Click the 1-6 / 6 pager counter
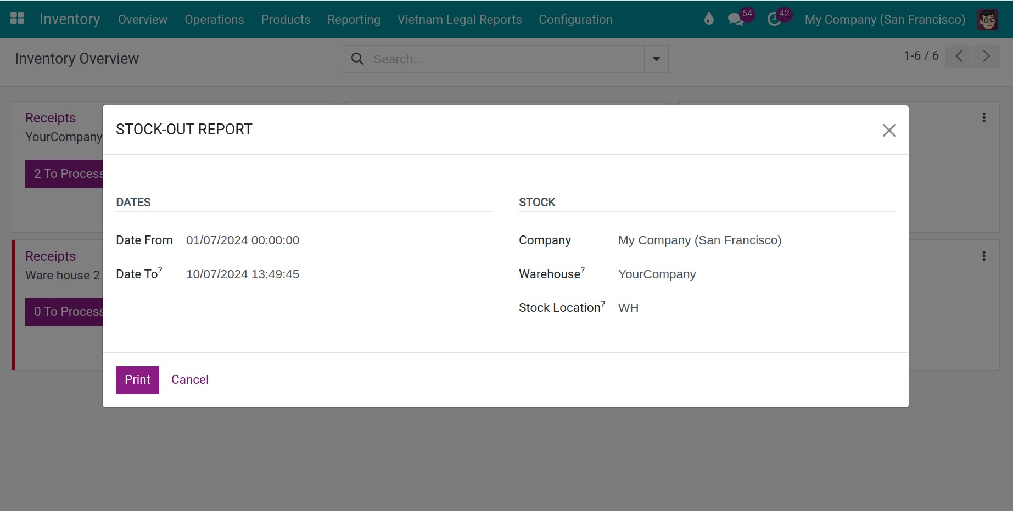The height and width of the screenshot is (511, 1013). (921, 56)
